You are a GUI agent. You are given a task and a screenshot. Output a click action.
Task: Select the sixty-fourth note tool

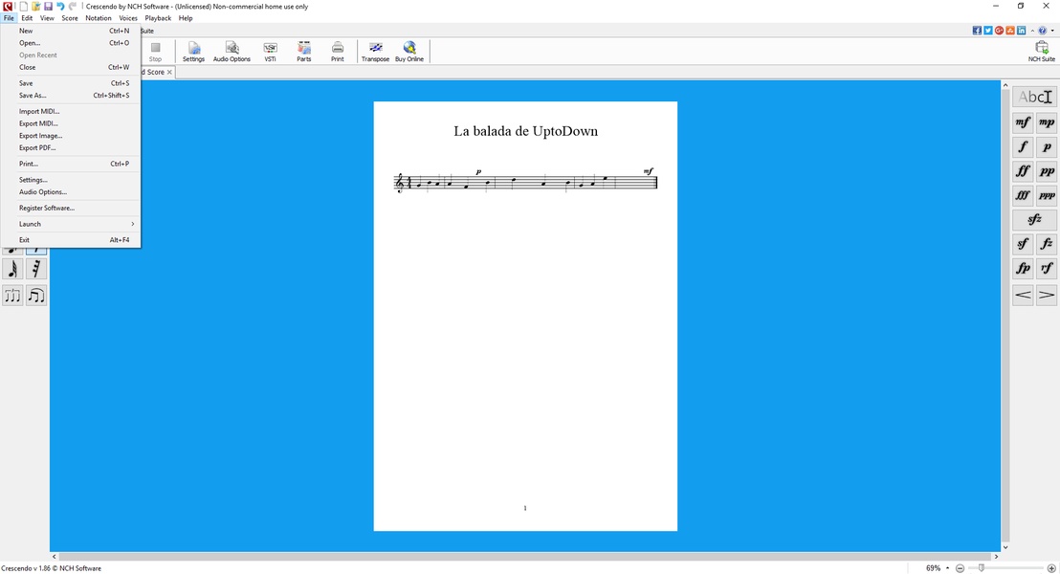point(12,269)
